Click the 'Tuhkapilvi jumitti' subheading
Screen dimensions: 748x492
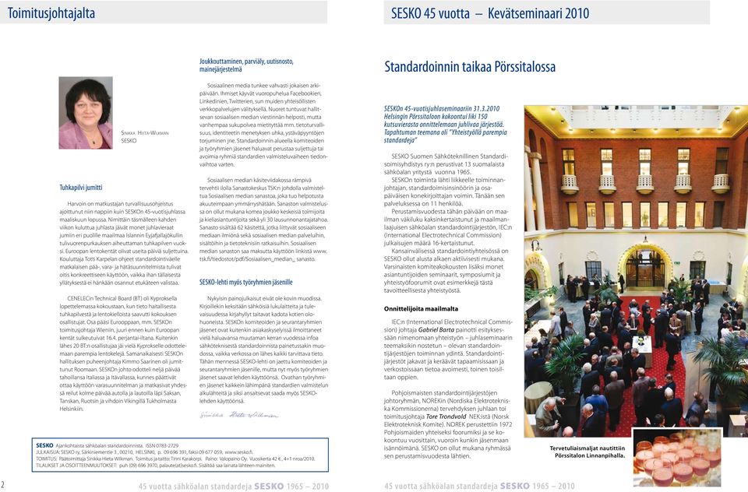[x=80, y=188]
